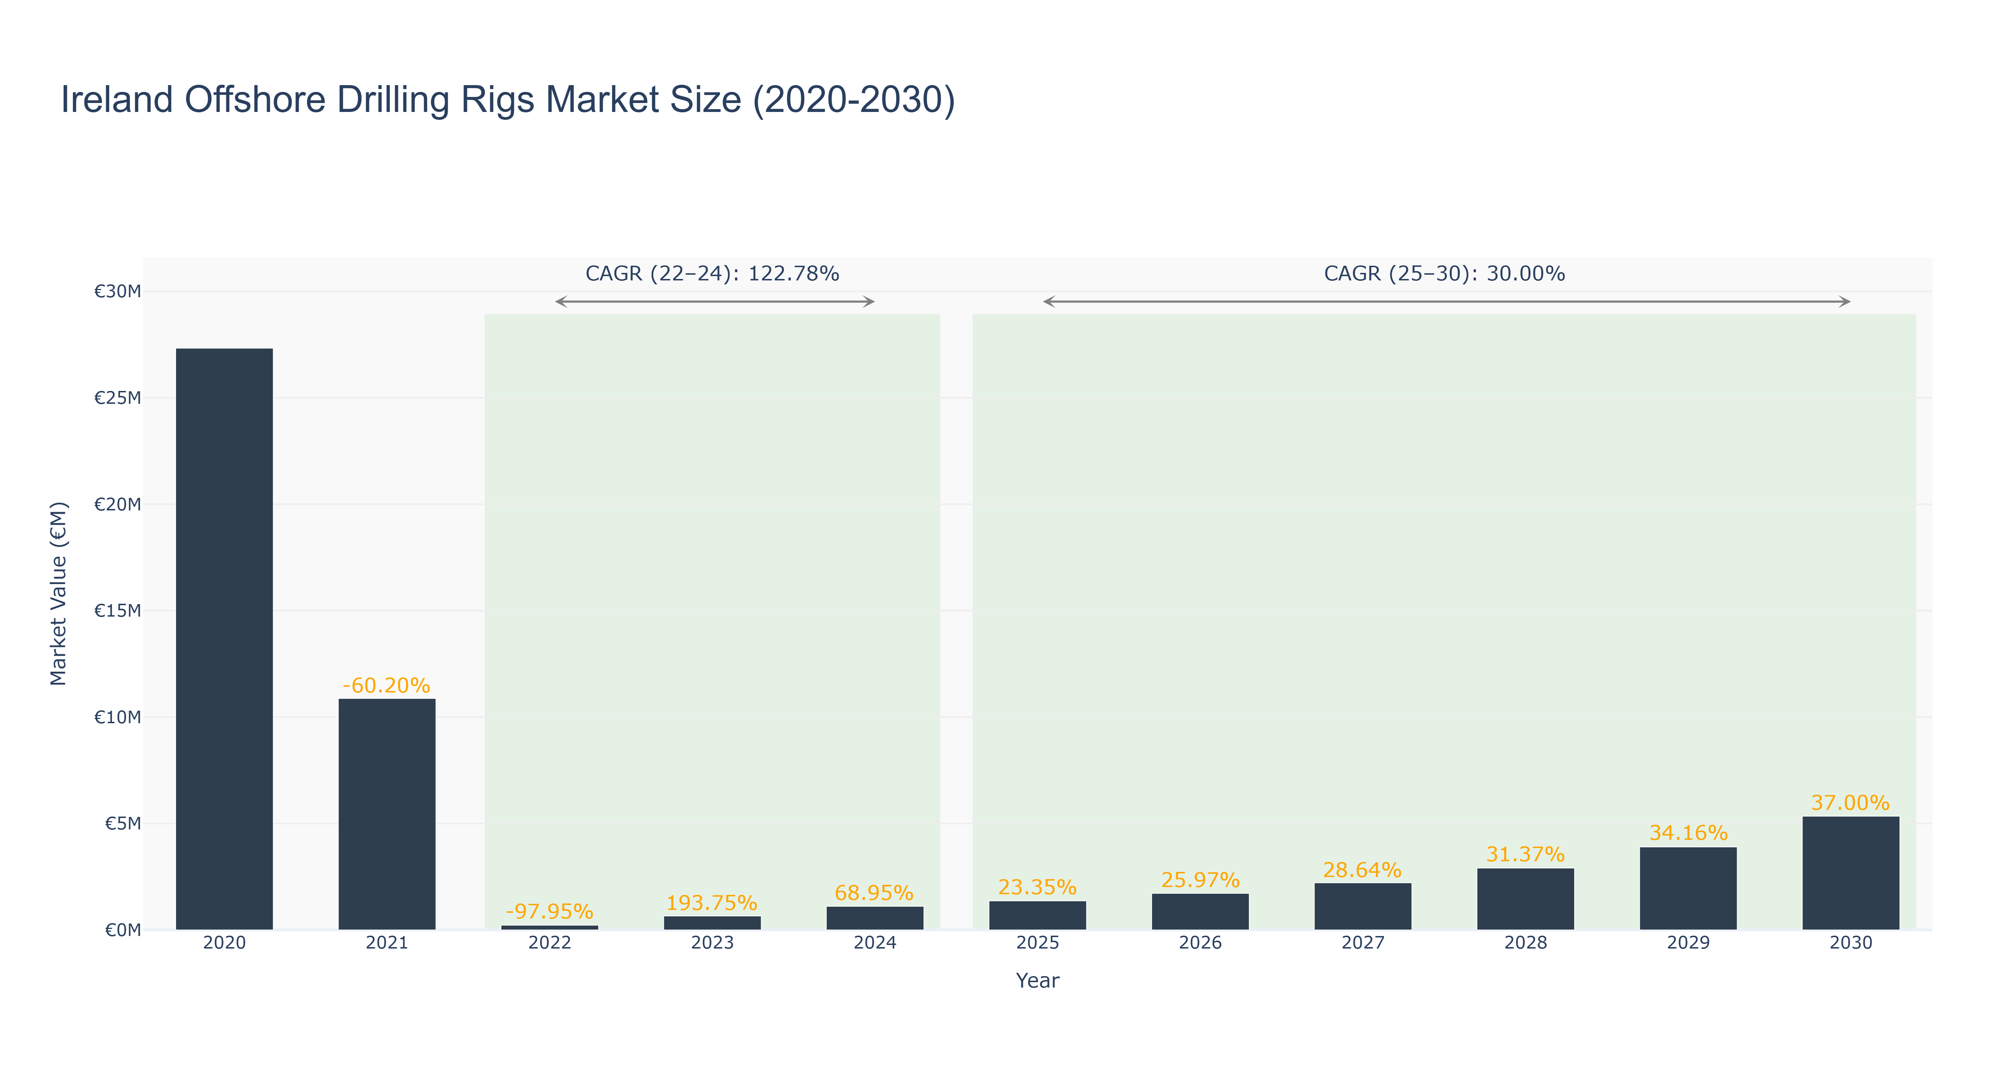
Task: Click the '2020' x-axis label
Action: [x=224, y=943]
